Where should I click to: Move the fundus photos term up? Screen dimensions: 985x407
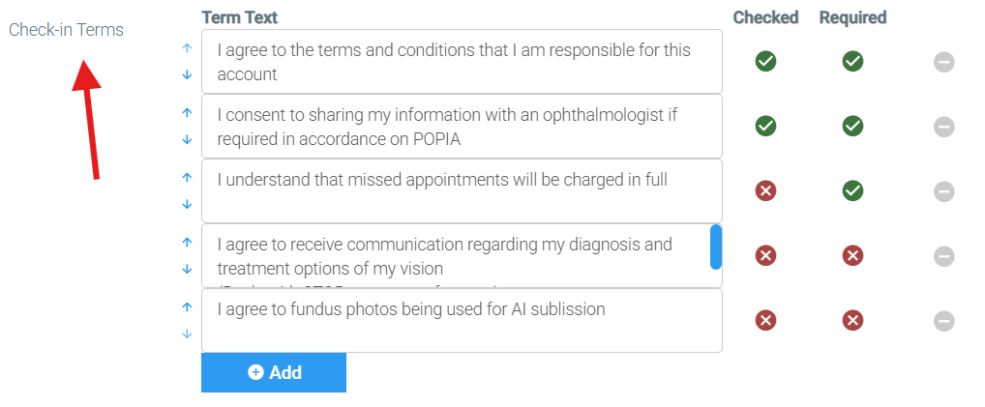187,307
